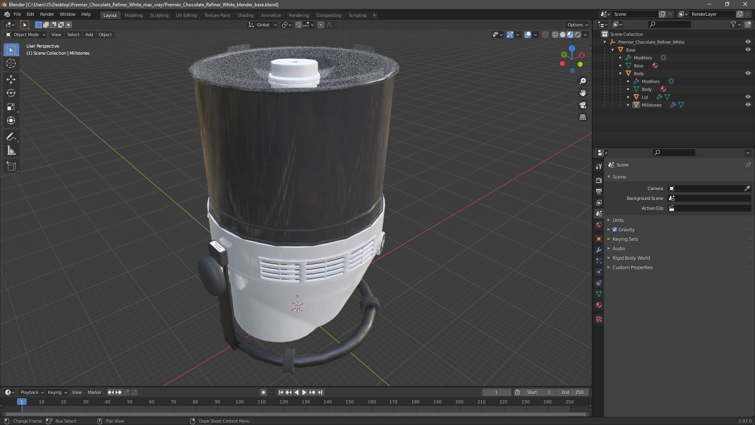This screenshot has height=425, width=755.
Task: Select the Scale tool
Action: click(11, 107)
